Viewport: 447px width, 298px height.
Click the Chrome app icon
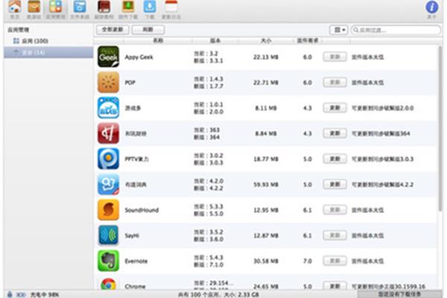click(x=108, y=285)
